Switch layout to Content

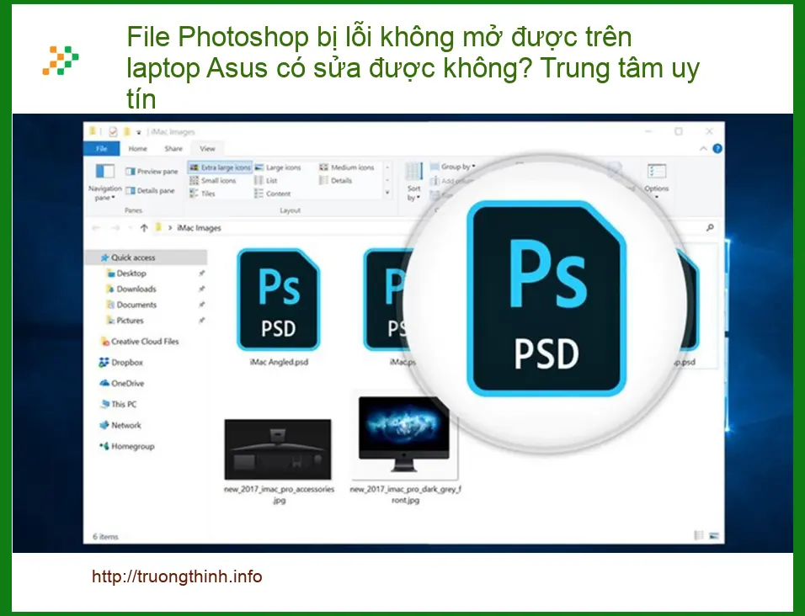[x=273, y=194]
